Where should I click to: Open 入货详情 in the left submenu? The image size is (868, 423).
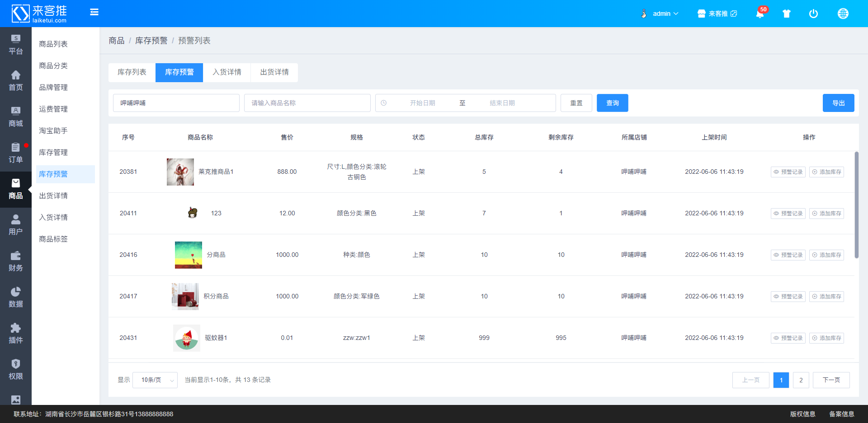(66, 217)
